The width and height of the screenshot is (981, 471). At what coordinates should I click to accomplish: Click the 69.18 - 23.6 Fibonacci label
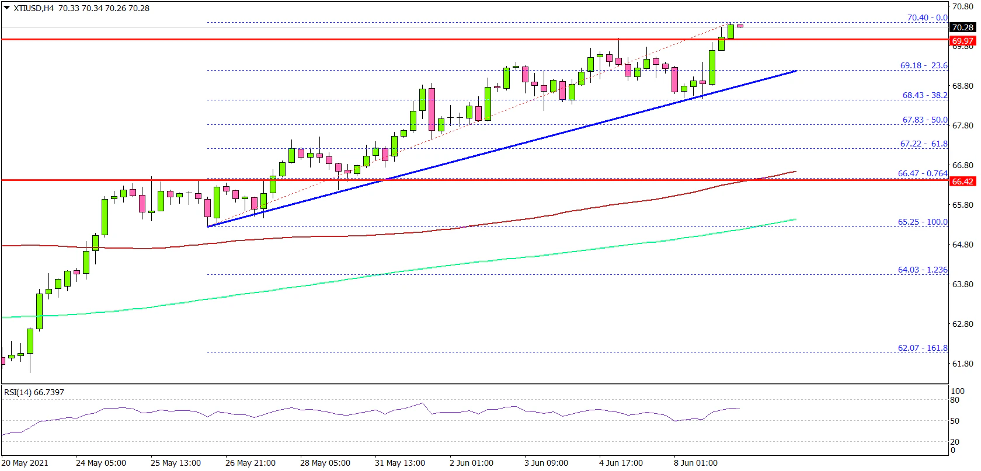click(923, 65)
